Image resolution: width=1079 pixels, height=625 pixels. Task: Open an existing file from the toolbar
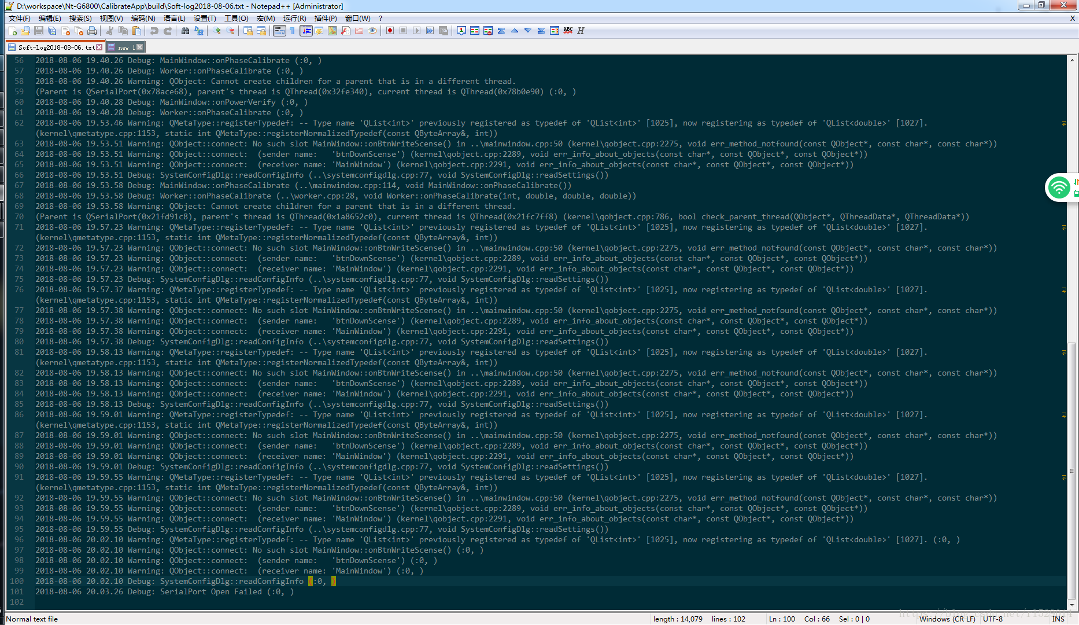pos(25,31)
